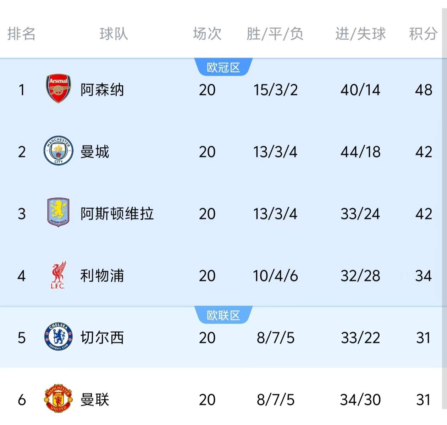The height and width of the screenshot is (425, 447).
Task: Click the Liverpool L.F.C. crest
Action: coord(58,275)
